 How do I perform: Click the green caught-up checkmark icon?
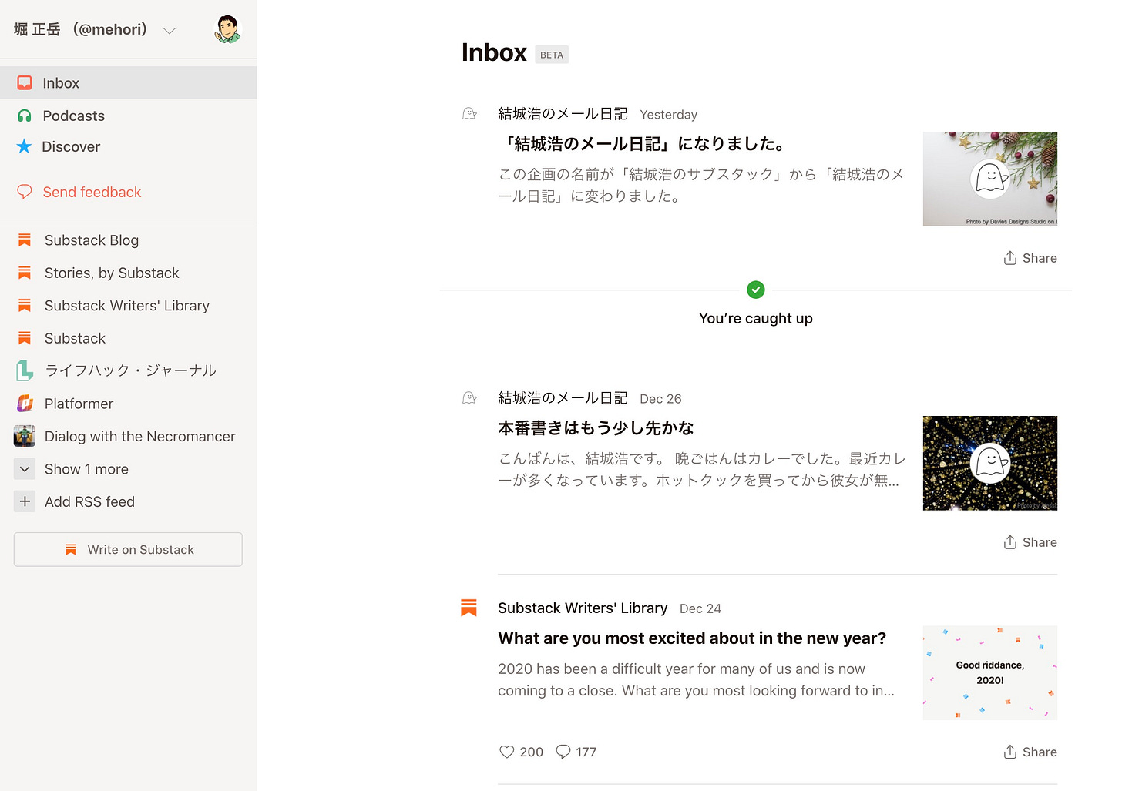coord(756,290)
